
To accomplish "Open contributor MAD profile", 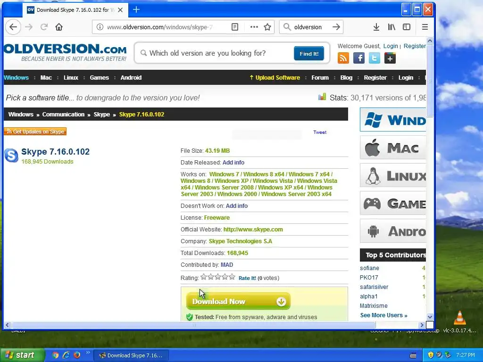I will [x=227, y=265].
